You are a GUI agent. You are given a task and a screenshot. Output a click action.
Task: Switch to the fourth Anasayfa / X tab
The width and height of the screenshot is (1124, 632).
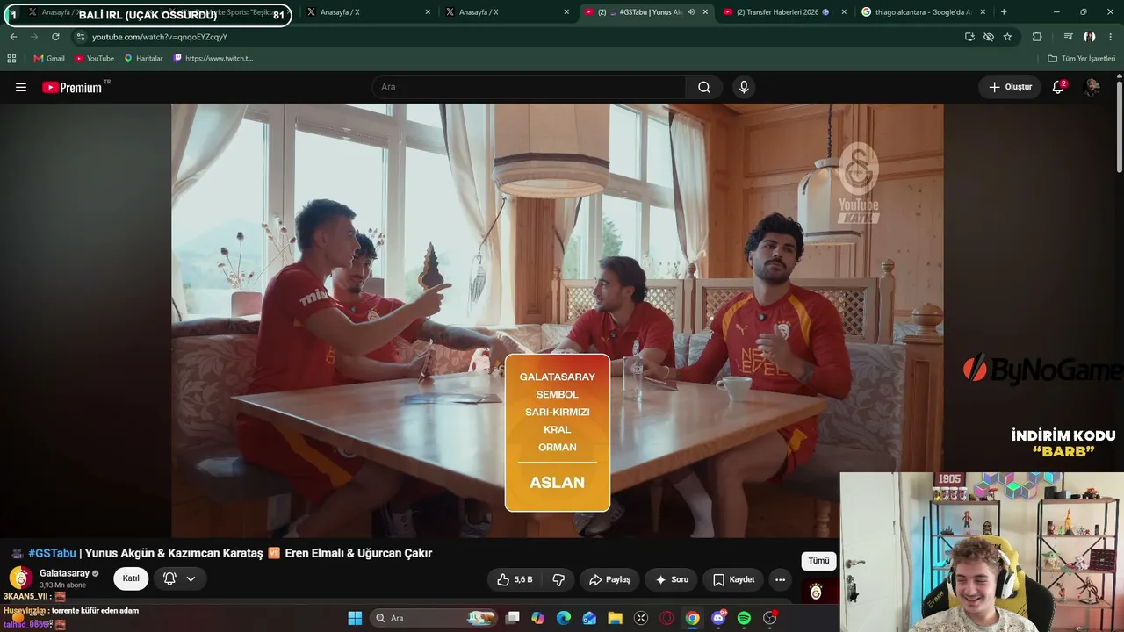(x=507, y=12)
